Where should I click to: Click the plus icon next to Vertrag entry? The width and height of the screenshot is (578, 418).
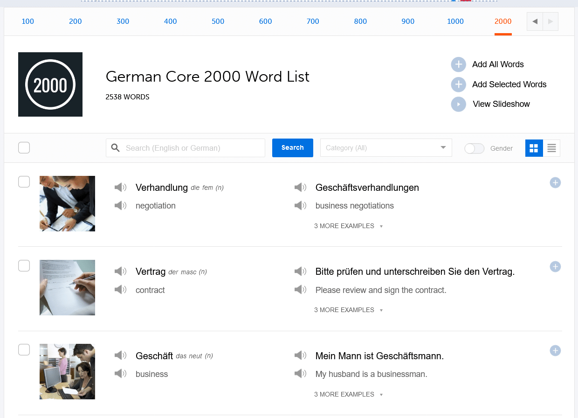[555, 266]
